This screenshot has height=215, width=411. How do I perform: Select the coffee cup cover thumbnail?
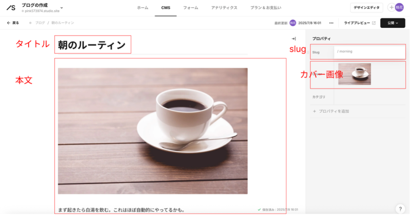[x=354, y=74]
